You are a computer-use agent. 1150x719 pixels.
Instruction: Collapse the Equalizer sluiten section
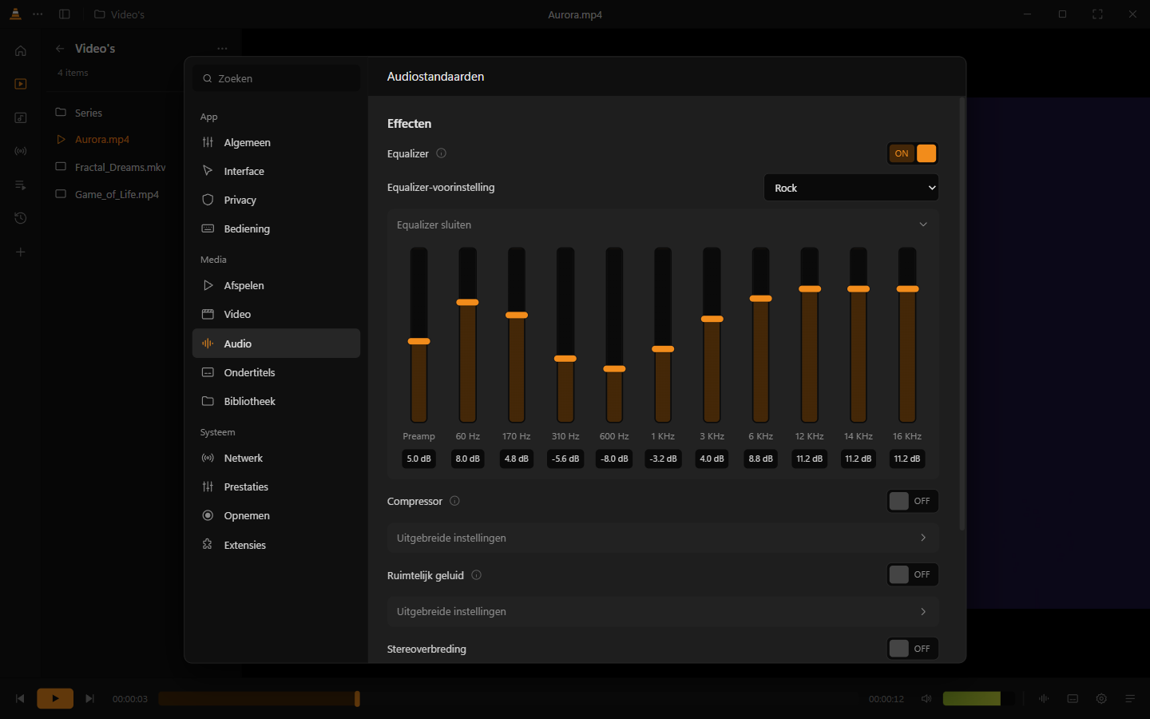pos(663,224)
